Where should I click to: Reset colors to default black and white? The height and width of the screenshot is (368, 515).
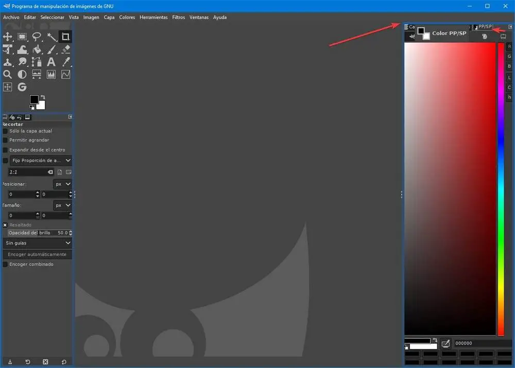(x=32, y=108)
